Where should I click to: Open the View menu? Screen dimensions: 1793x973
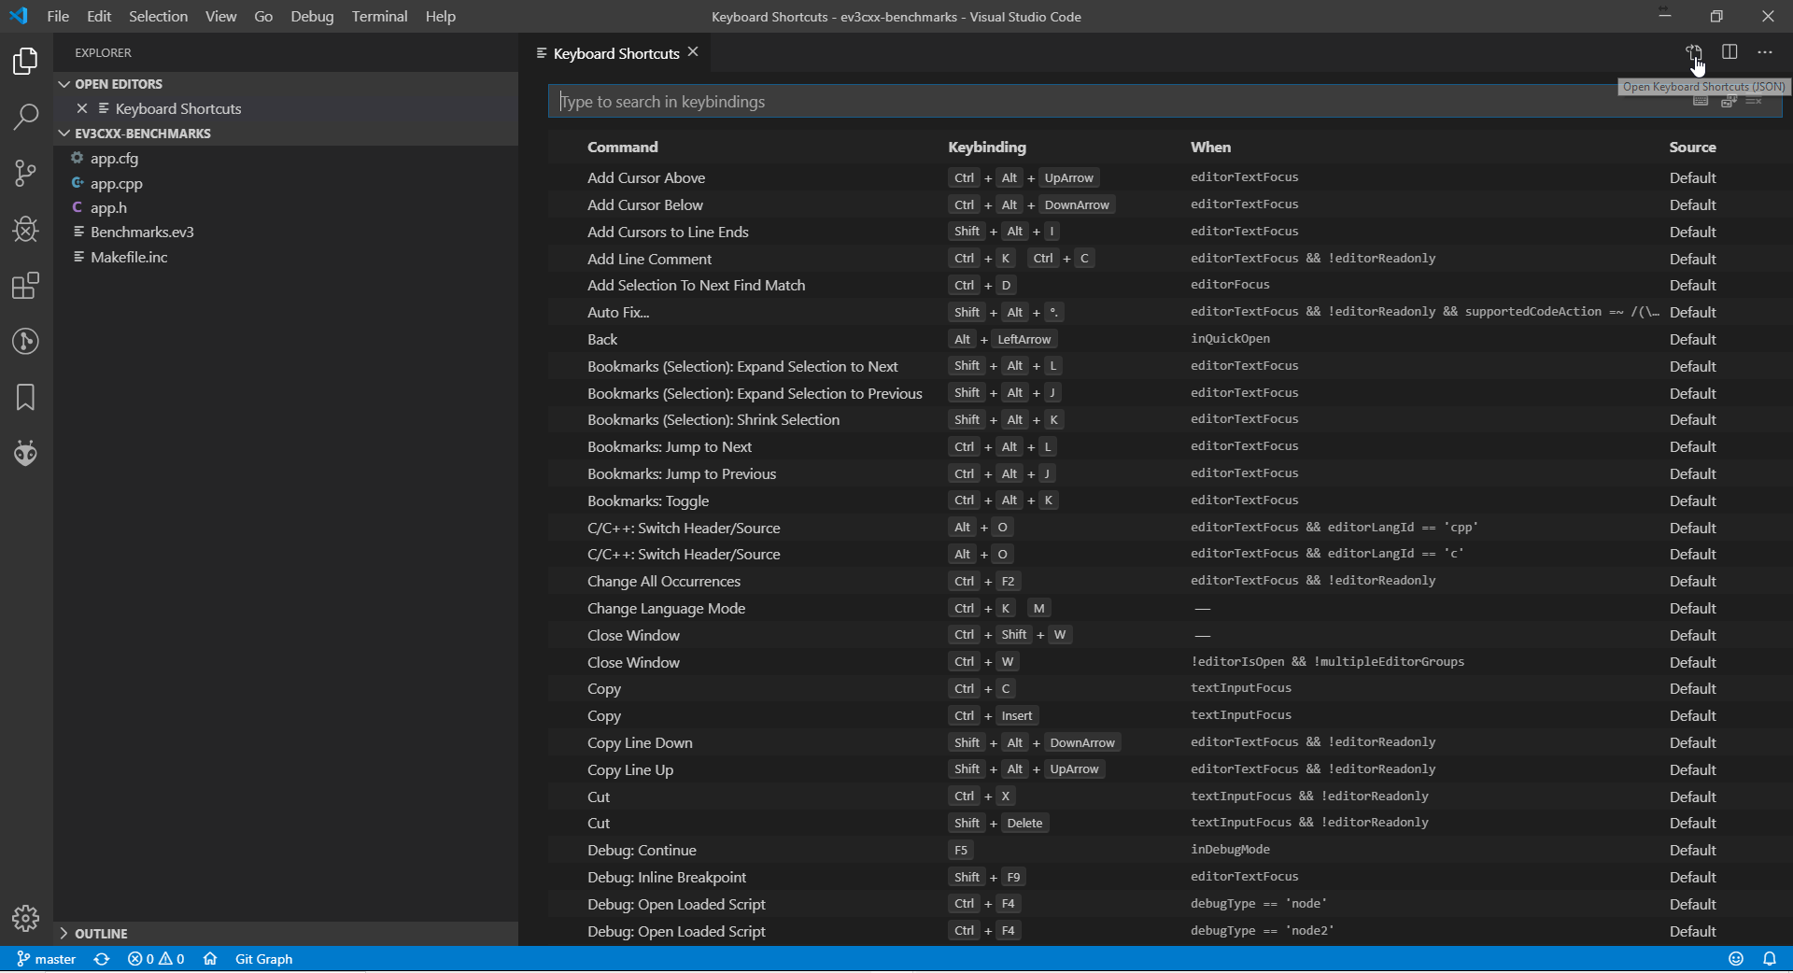(221, 16)
